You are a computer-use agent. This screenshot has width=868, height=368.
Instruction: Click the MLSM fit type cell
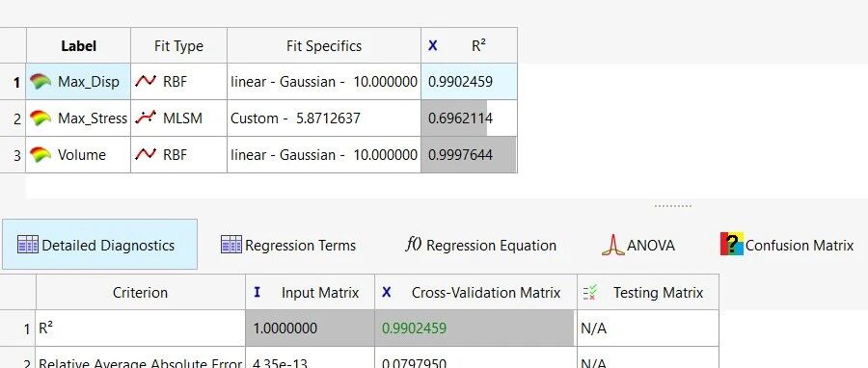tap(178, 118)
